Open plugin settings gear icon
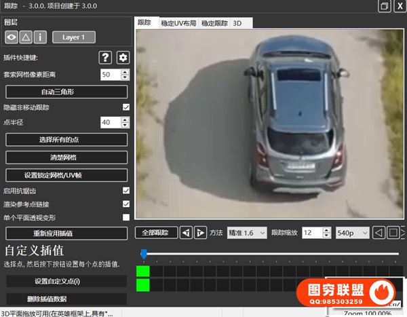 [x=122, y=57]
